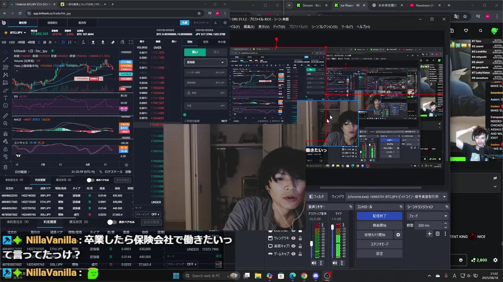Open the 歩み値 tab in order panel

tap(222, 42)
